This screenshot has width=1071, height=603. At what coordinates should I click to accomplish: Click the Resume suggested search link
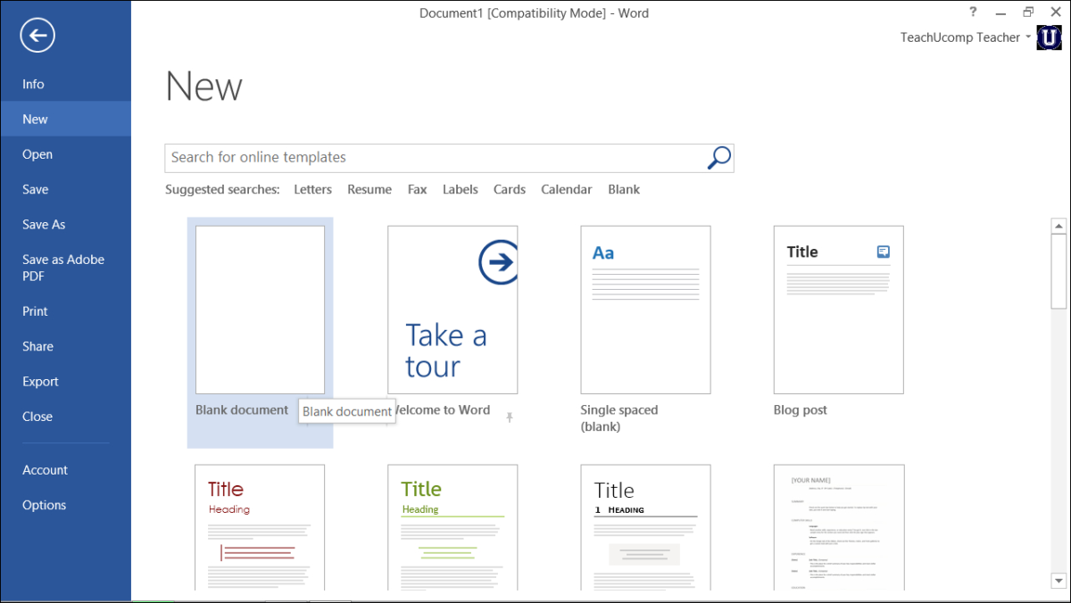pyautogui.click(x=369, y=189)
